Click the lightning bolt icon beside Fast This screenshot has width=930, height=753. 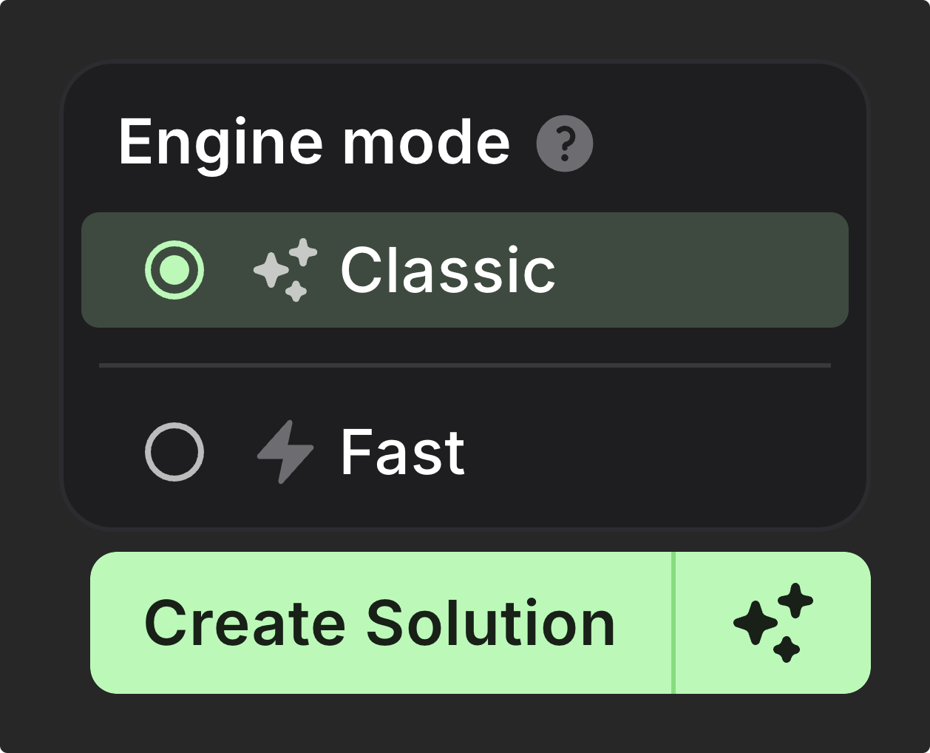[x=285, y=451]
